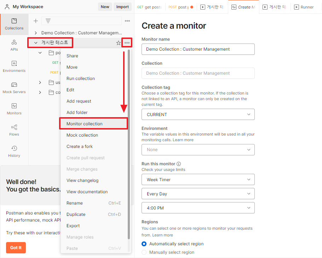The image size is (322, 258).
Task: Select Add request menu item
Action: click(x=94, y=101)
